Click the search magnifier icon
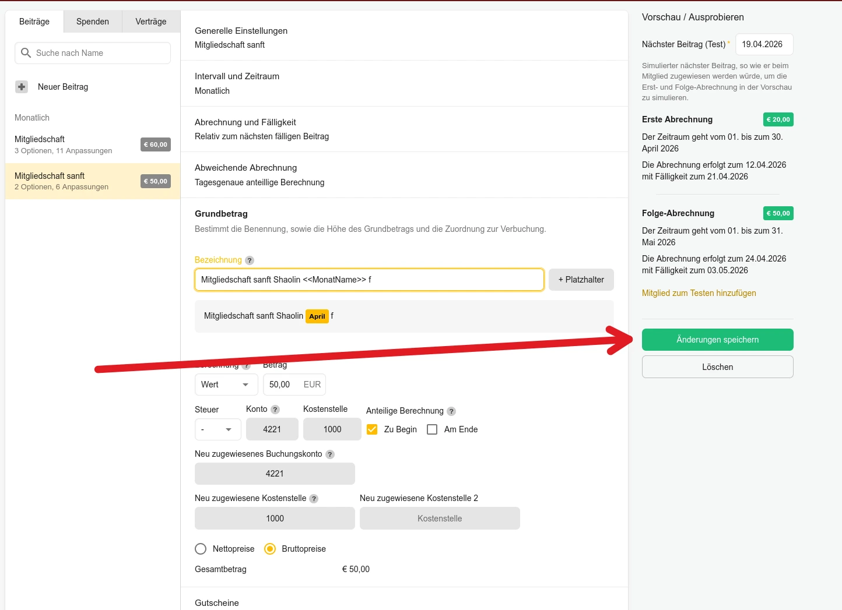This screenshot has height=610, width=842. tap(26, 53)
